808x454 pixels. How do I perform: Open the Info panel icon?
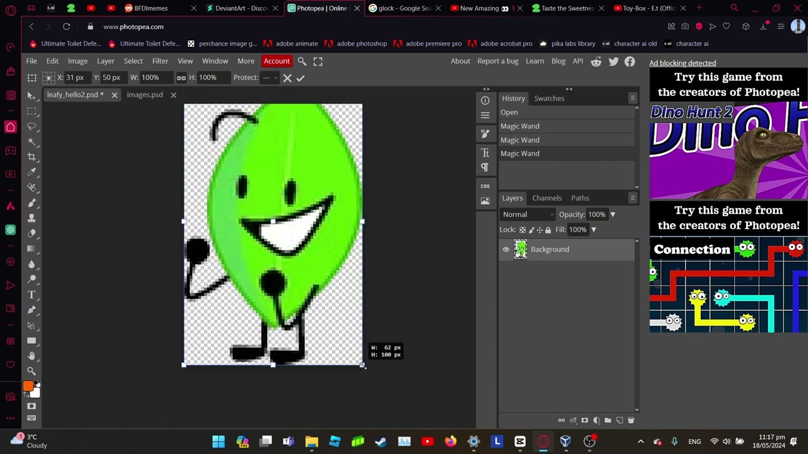tap(485, 100)
